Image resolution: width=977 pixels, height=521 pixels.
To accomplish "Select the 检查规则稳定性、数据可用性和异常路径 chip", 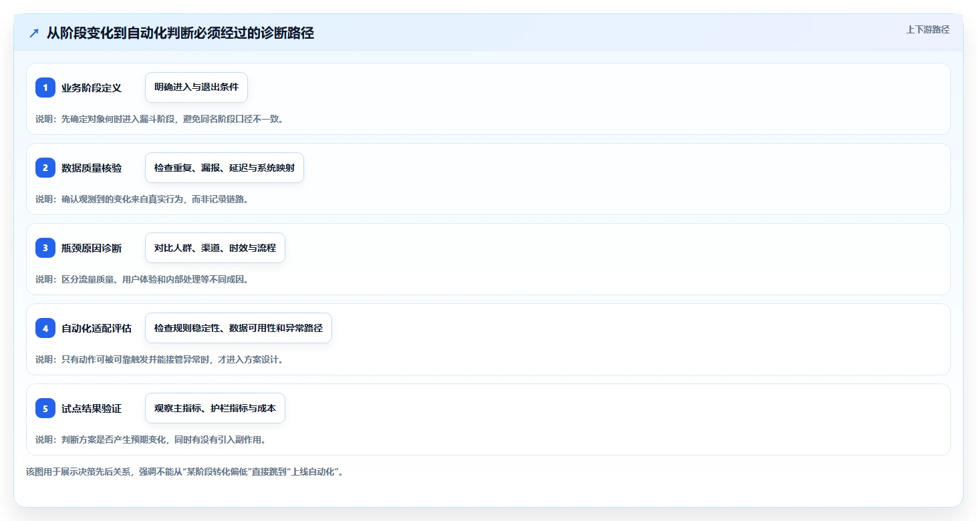I will (x=239, y=328).
